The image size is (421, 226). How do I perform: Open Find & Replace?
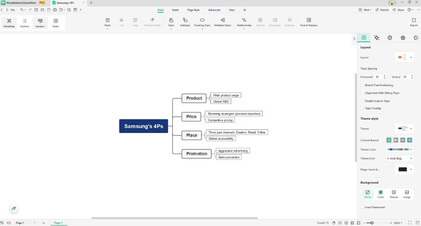308,22
